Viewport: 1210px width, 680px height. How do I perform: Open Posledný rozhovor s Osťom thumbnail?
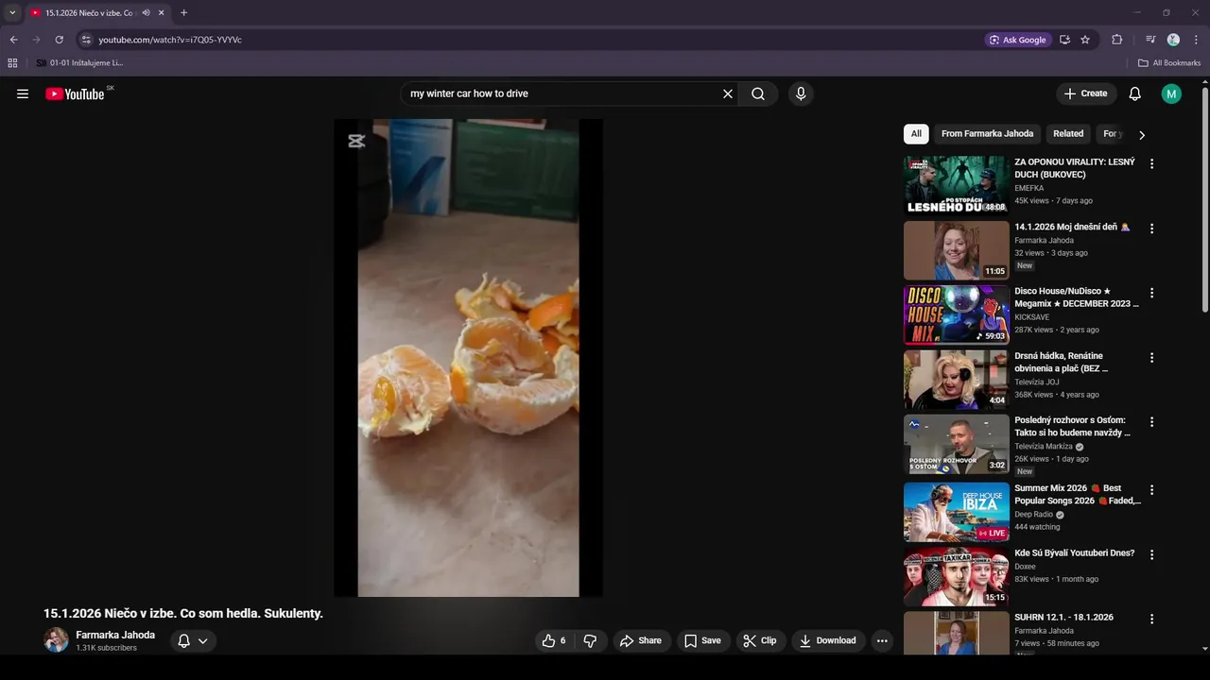tap(956, 444)
